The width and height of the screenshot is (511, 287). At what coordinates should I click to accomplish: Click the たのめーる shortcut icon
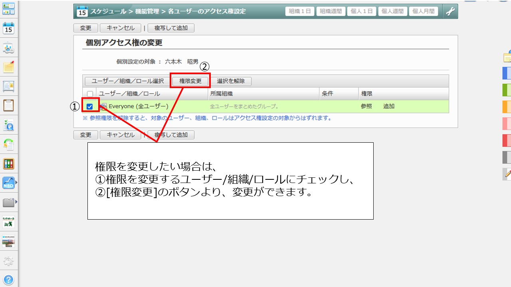coord(8,222)
